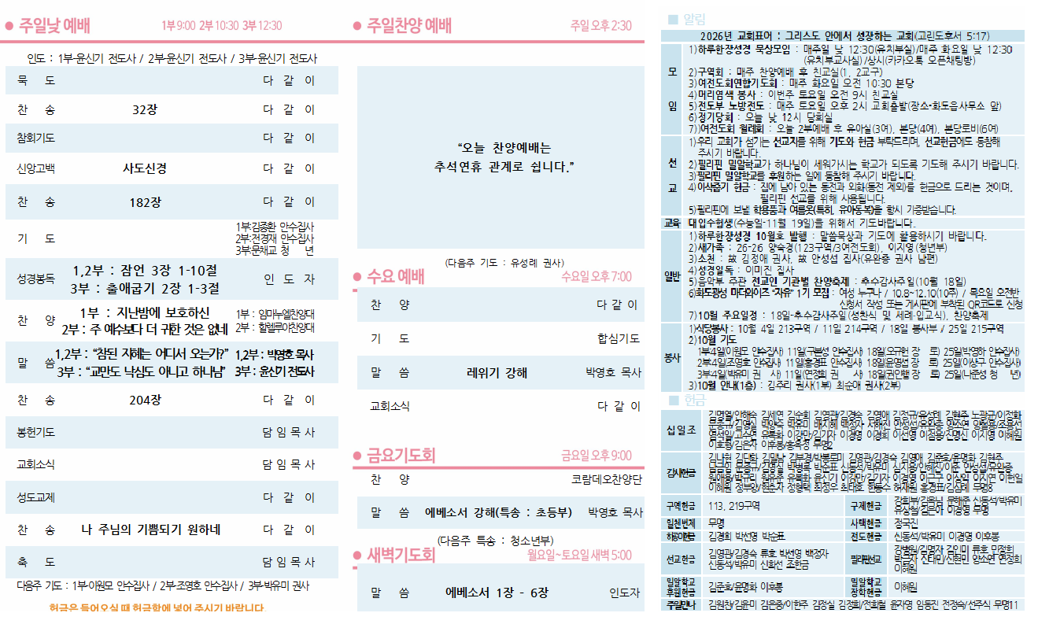Click the 찬송 204장 row
1038x624 pixels.
(172, 400)
